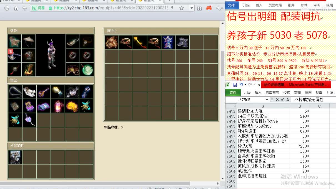Select column B header in Excel
336x189 pixels.
300,106
